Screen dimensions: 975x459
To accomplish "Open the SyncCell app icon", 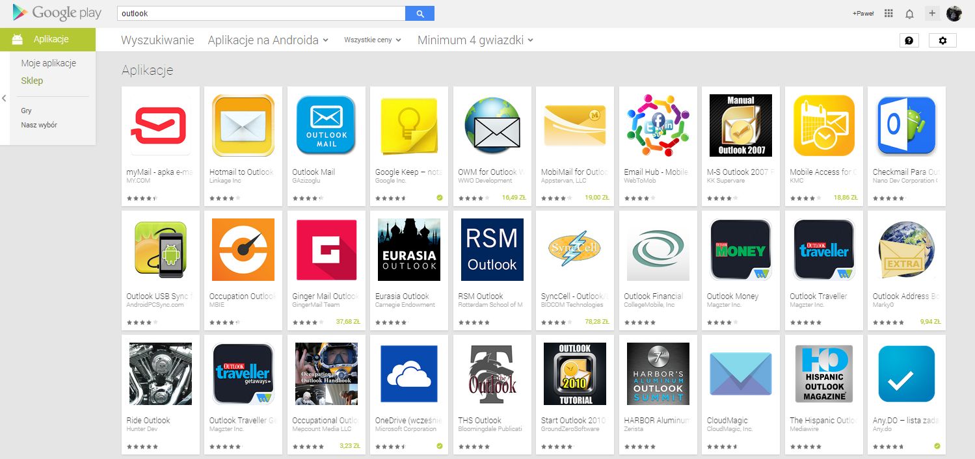I will 575,250.
